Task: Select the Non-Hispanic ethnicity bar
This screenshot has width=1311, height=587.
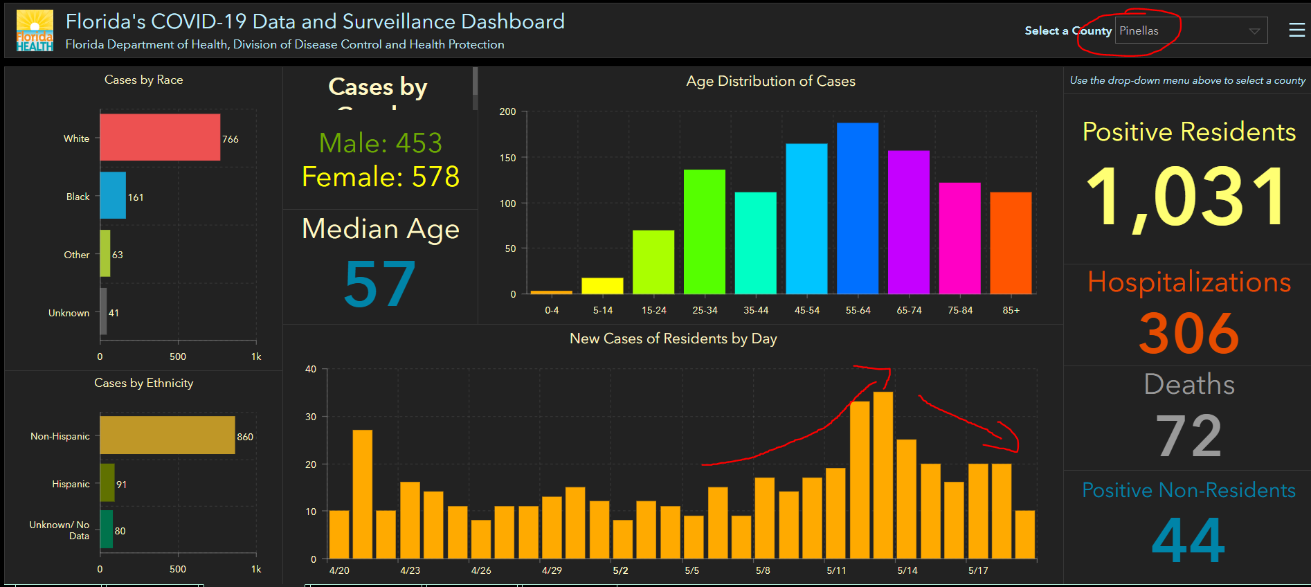Action: pyautogui.click(x=168, y=435)
